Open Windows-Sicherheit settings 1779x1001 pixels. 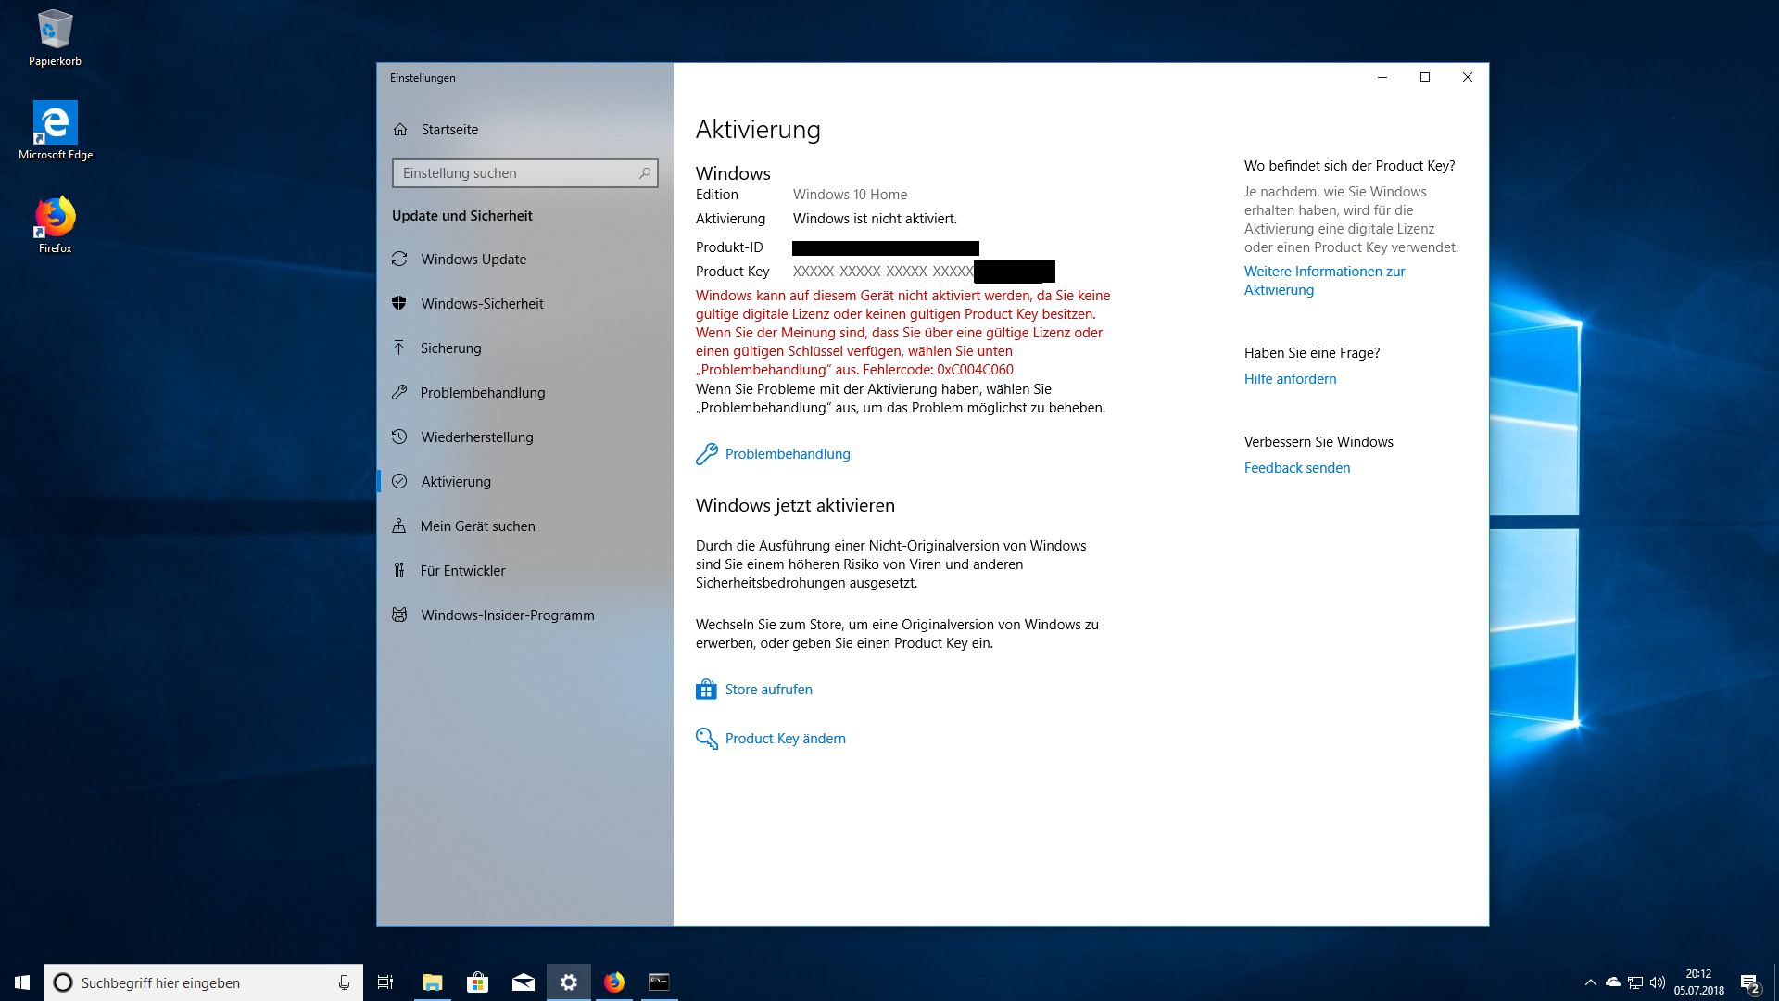482,303
